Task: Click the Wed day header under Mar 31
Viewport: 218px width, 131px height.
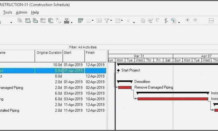Action: point(139,60)
